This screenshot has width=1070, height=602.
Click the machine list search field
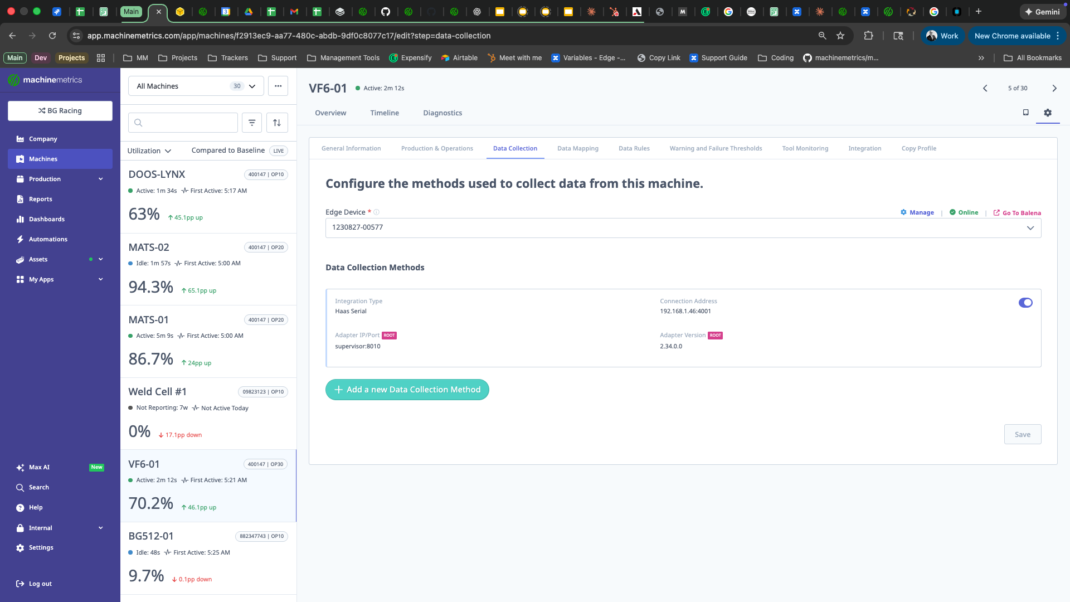[x=183, y=122]
